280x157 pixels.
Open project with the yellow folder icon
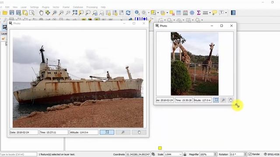(x=5, y=13)
